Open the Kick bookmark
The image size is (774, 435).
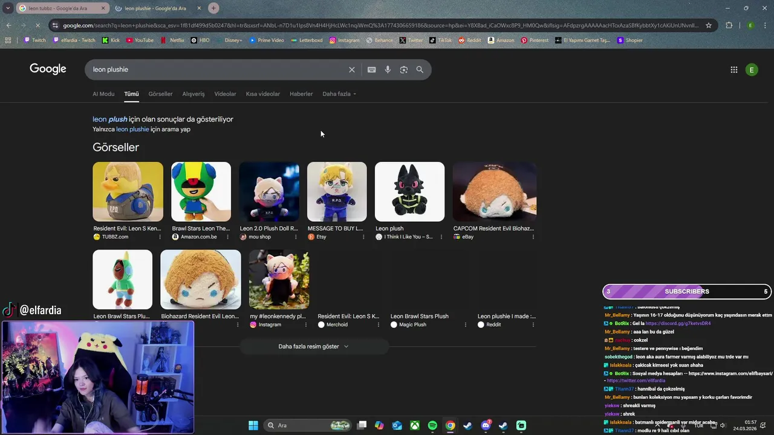(111, 40)
